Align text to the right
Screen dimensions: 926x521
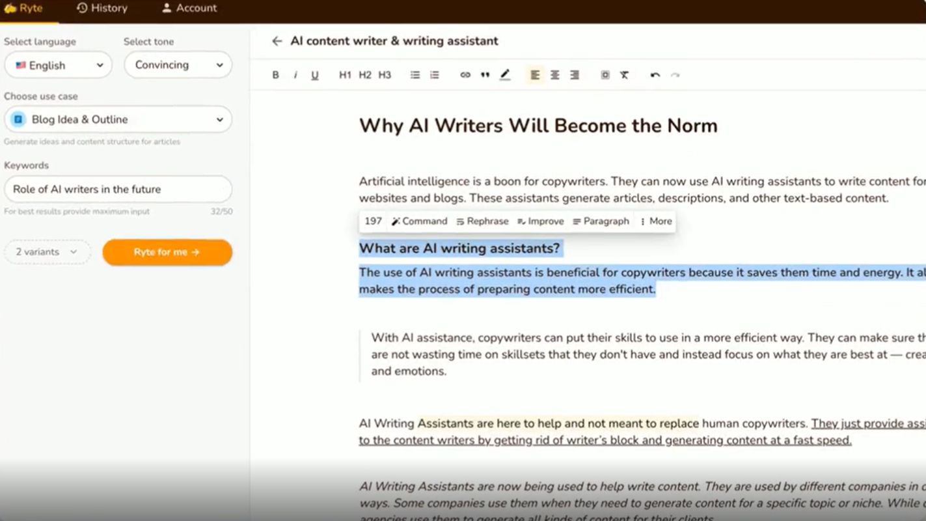tap(575, 75)
